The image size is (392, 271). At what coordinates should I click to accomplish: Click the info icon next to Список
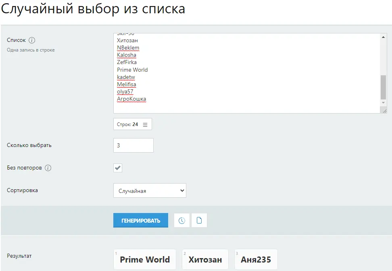coord(32,40)
